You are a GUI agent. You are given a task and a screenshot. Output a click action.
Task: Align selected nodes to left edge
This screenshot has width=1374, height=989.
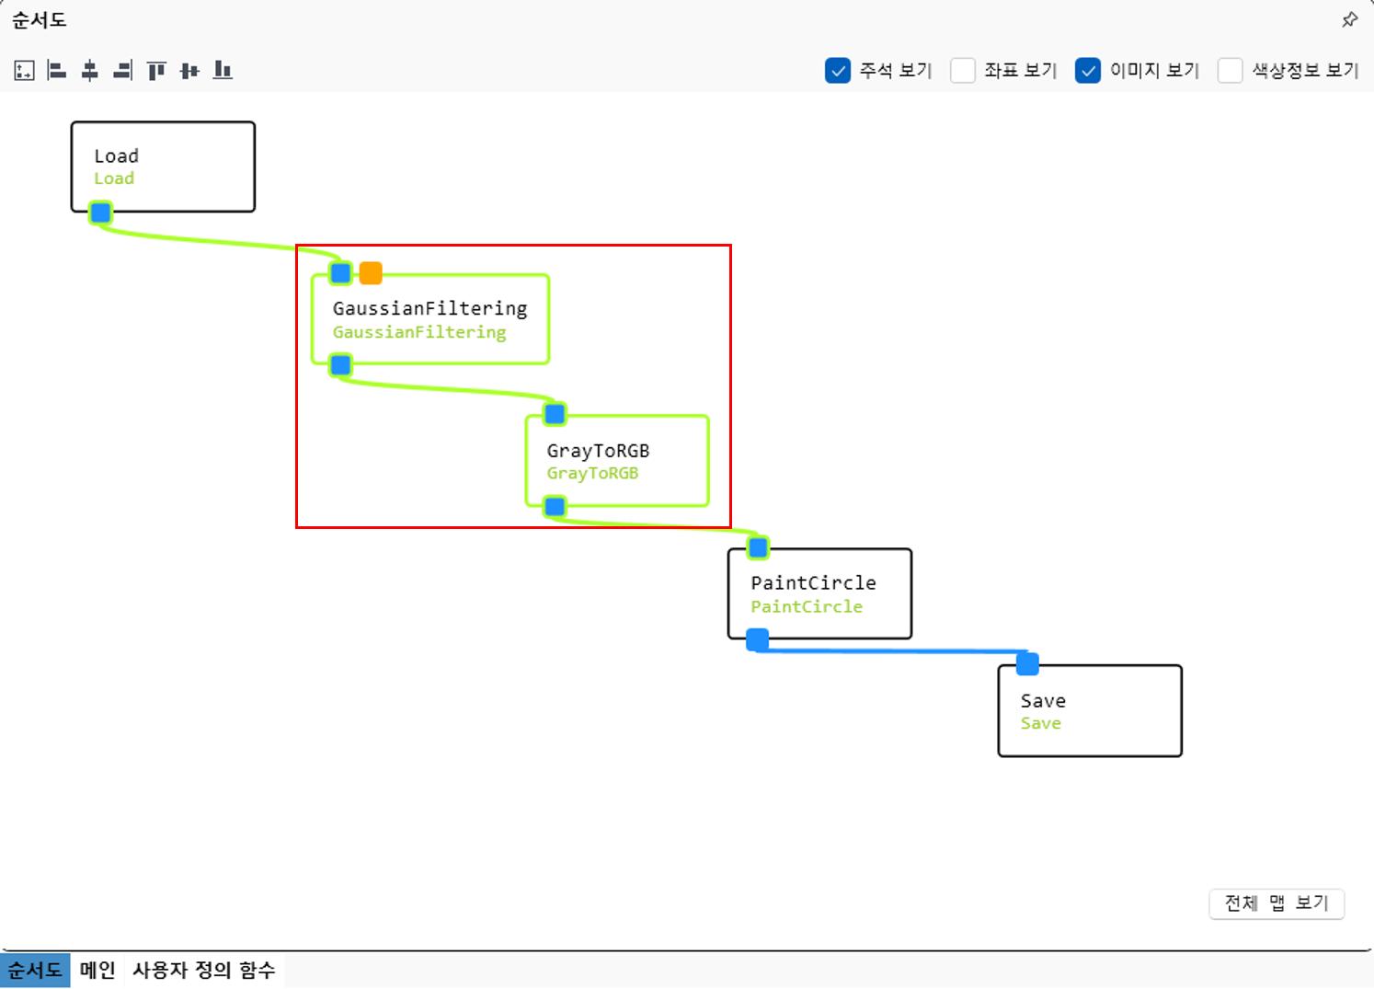[x=57, y=70]
